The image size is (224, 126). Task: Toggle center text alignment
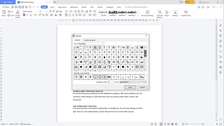pos(70,15)
